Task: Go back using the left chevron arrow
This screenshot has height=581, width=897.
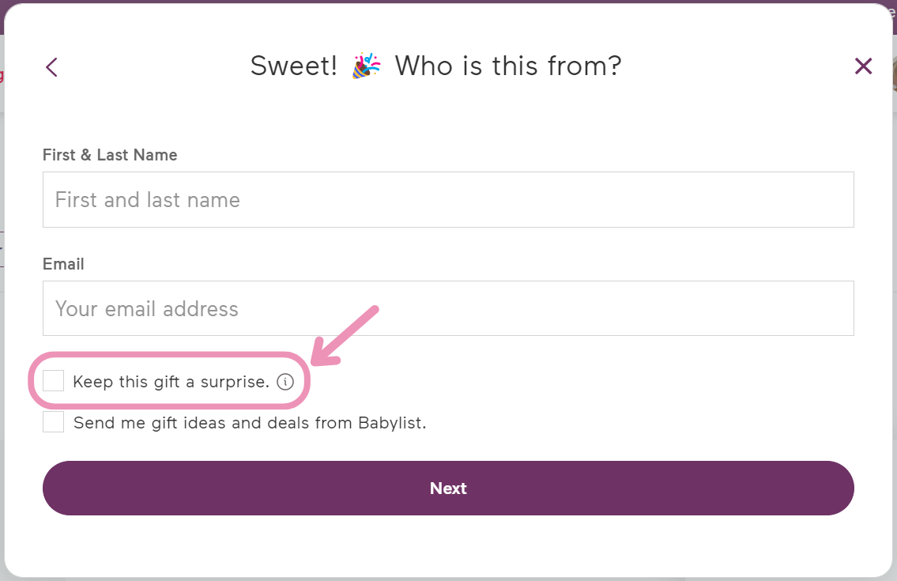Action: (x=51, y=67)
